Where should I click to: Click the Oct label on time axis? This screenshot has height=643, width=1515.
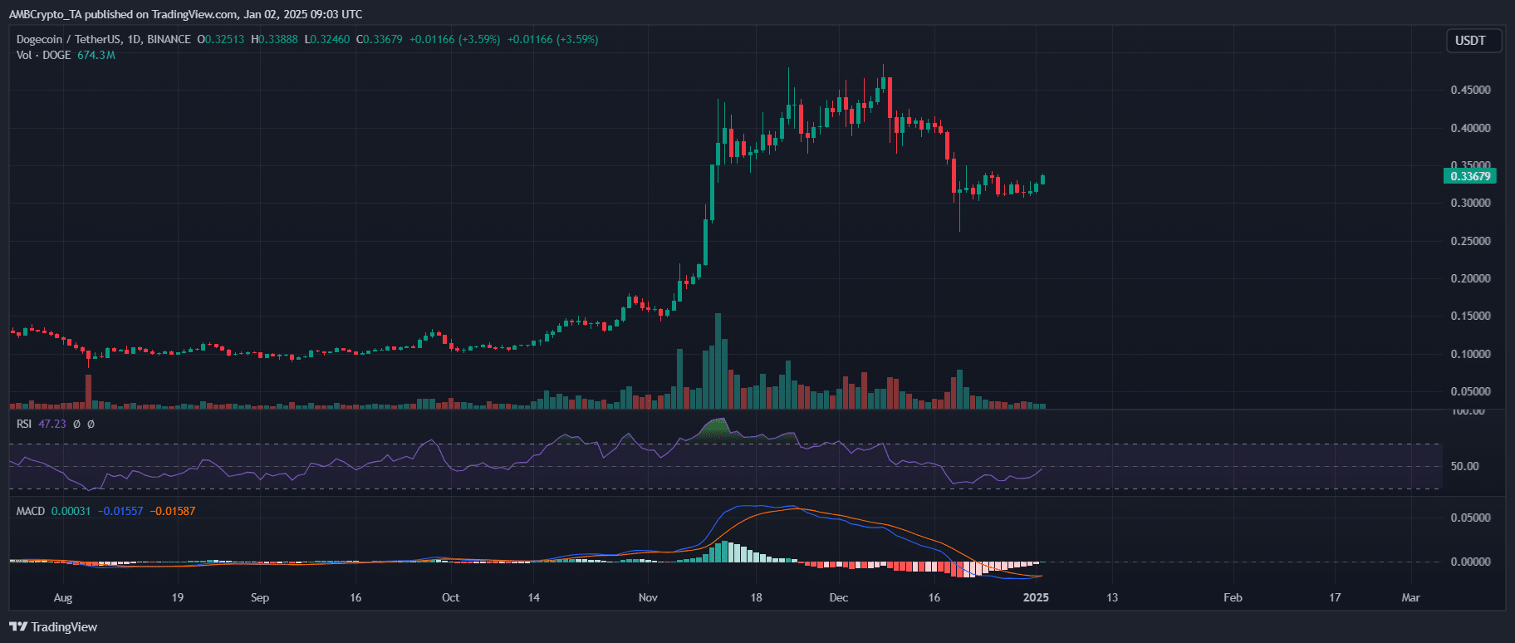click(x=450, y=597)
